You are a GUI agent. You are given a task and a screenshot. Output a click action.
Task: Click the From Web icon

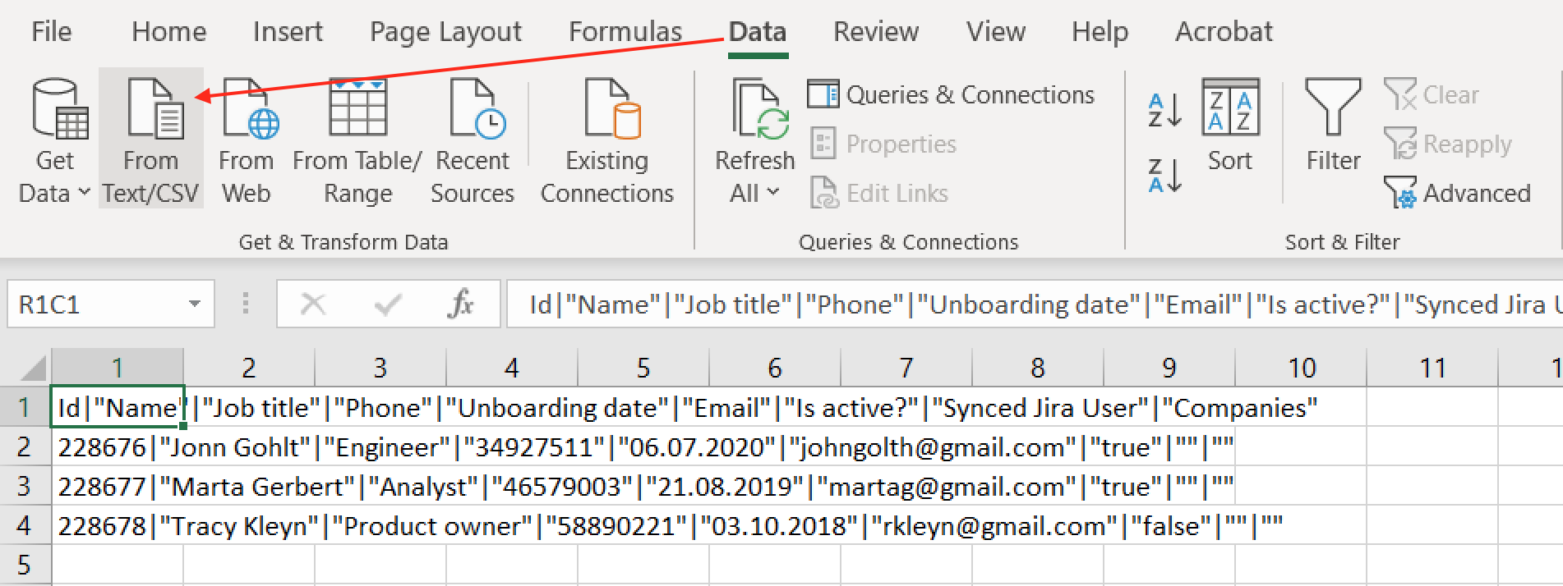tap(247, 111)
